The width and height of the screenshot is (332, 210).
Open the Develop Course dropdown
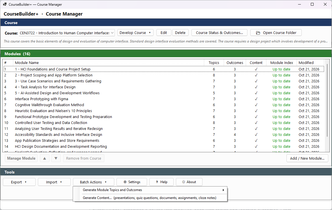pyautogui.click(x=135, y=33)
